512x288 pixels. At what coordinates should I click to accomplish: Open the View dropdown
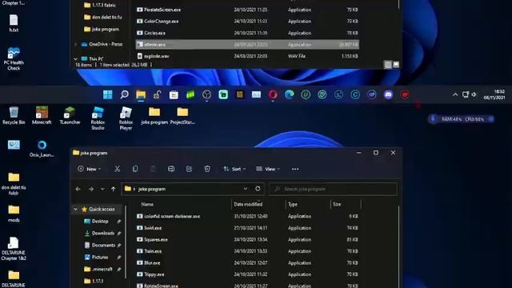[x=268, y=169]
